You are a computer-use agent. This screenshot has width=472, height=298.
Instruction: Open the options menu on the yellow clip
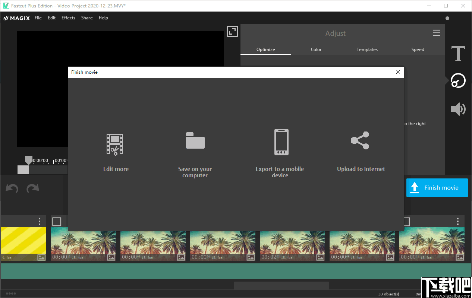tap(39, 221)
